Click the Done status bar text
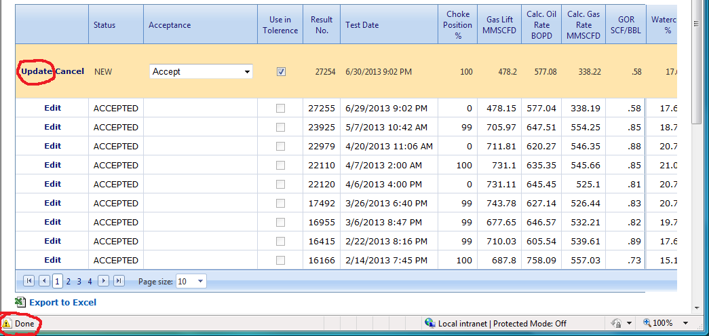Viewport: 709px width, 336px height. (x=24, y=324)
